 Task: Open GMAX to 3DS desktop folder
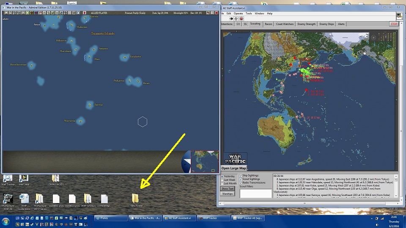click(56, 180)
